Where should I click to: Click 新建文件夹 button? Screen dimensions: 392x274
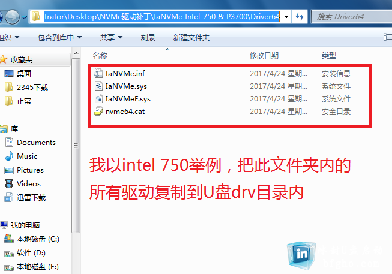point(191,37)
